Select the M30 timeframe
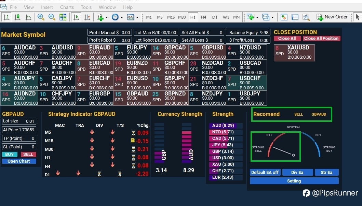362x206 pixels. (x=182, y=17)
